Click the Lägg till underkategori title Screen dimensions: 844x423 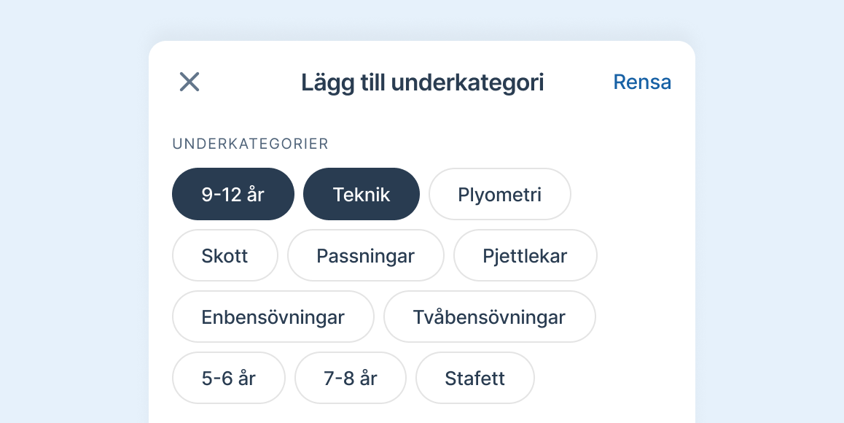(x=422, y=82)
